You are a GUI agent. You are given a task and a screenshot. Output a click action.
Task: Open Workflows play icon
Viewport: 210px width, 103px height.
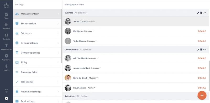pyautogui.click(x=6, y=57)
